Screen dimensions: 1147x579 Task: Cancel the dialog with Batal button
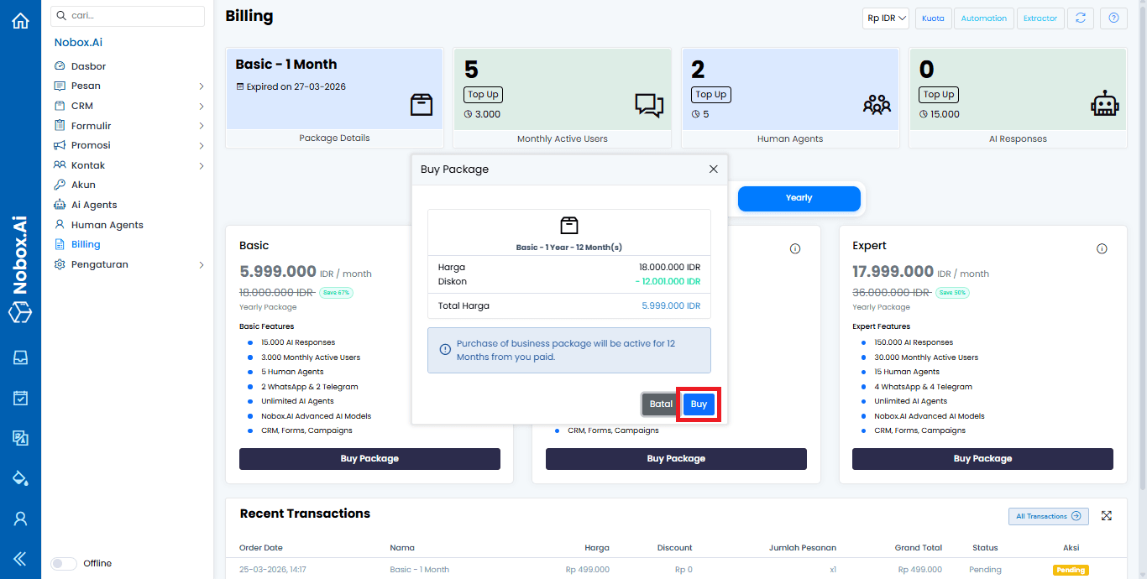tap(661, 404)
